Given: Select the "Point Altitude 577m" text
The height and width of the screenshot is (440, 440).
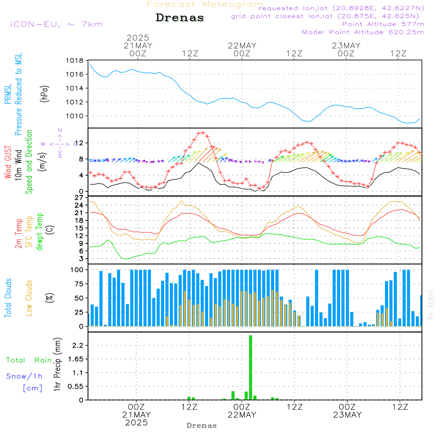Looking at the screenshot, I should point(383,24).
